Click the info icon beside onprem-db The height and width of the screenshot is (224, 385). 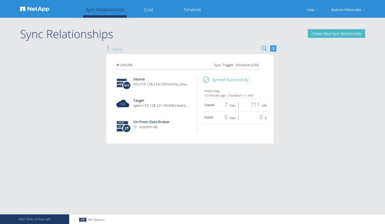click(135, 127)
